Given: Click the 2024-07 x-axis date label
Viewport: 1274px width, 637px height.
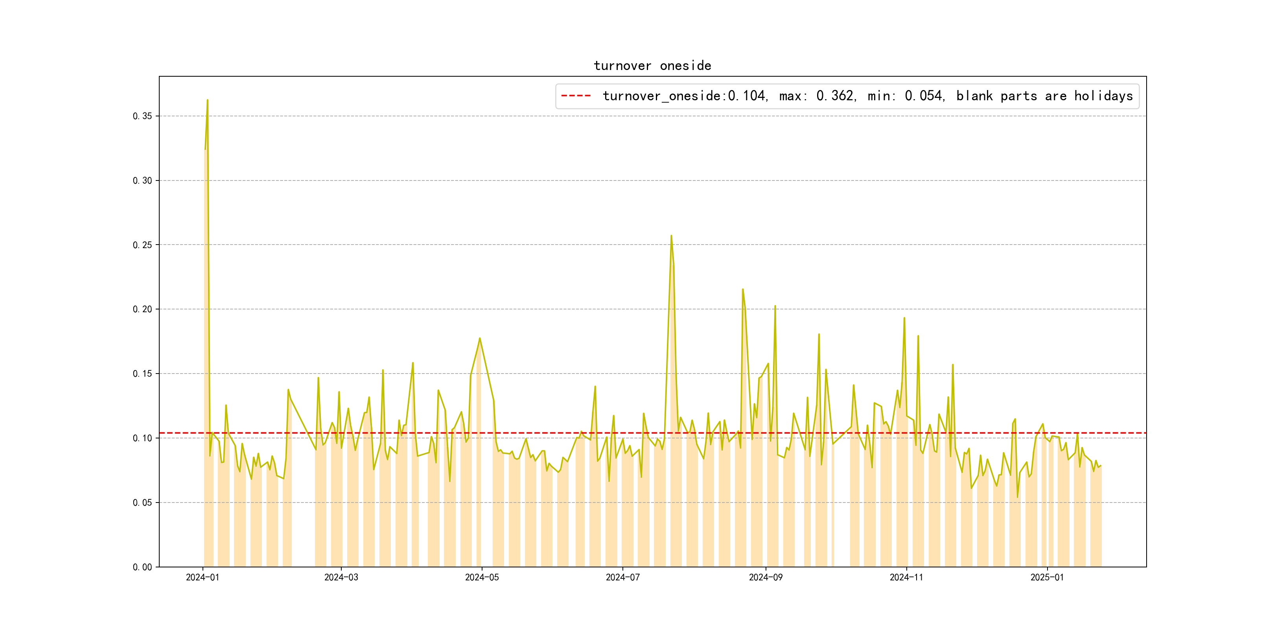Looking at the screenshot, I should click(623, 577).
